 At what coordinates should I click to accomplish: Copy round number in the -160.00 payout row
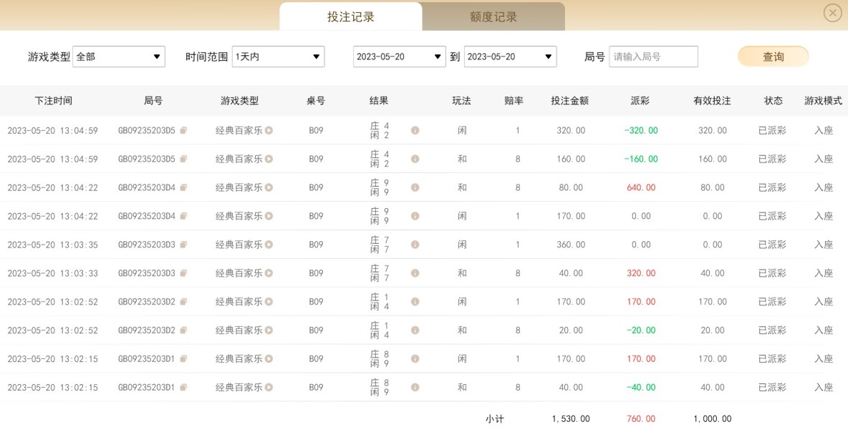(x=183, y=159)
